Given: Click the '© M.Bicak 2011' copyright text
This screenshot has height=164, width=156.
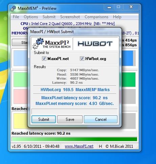Looking at the screenshot, I should [x=119, y=146].
